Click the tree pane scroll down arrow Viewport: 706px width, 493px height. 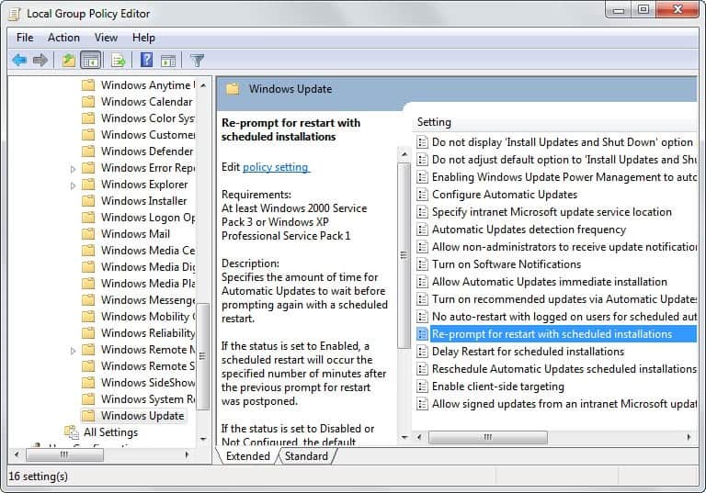203,439
